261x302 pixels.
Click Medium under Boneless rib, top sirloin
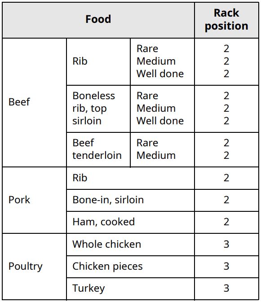[x=156, y=109]
